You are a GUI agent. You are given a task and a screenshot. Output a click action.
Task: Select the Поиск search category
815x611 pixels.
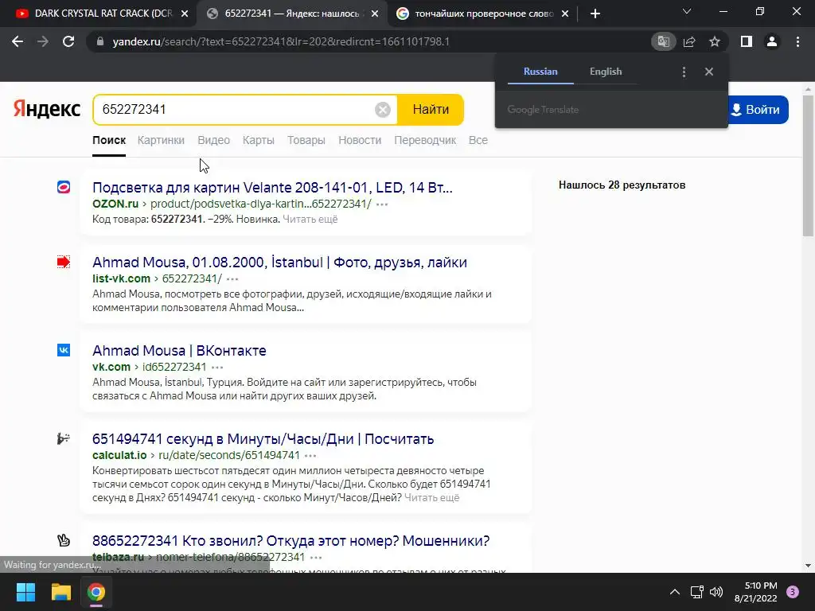click(x=109, y=140)
